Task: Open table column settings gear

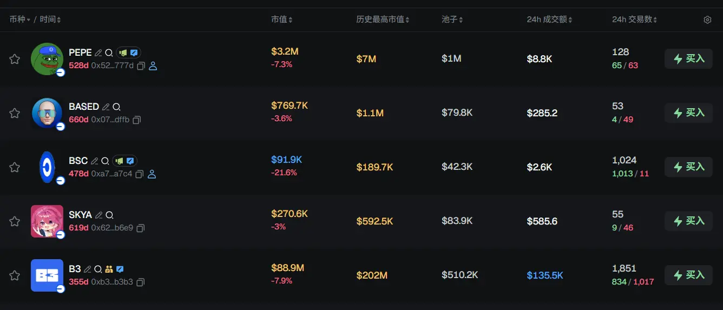Action: click(707, 20)
